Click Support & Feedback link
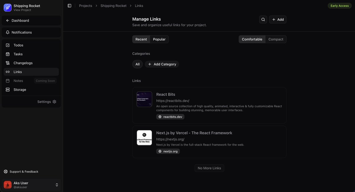 pyautogui.click(x=21, y=172)
